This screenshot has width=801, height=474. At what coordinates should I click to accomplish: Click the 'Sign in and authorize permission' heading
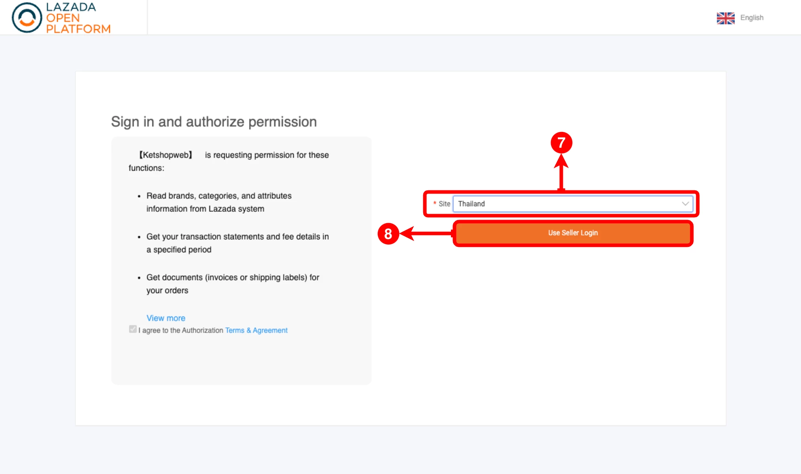tap(214, 122)
